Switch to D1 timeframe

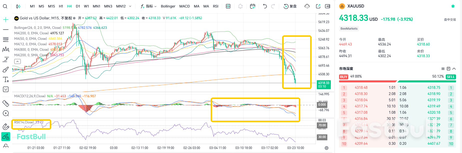tap(78, 6)
